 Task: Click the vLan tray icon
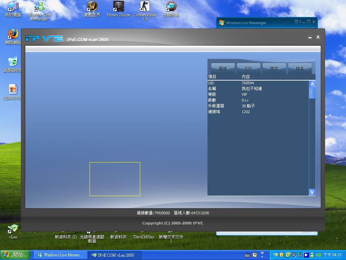click(x=275, y=255)
